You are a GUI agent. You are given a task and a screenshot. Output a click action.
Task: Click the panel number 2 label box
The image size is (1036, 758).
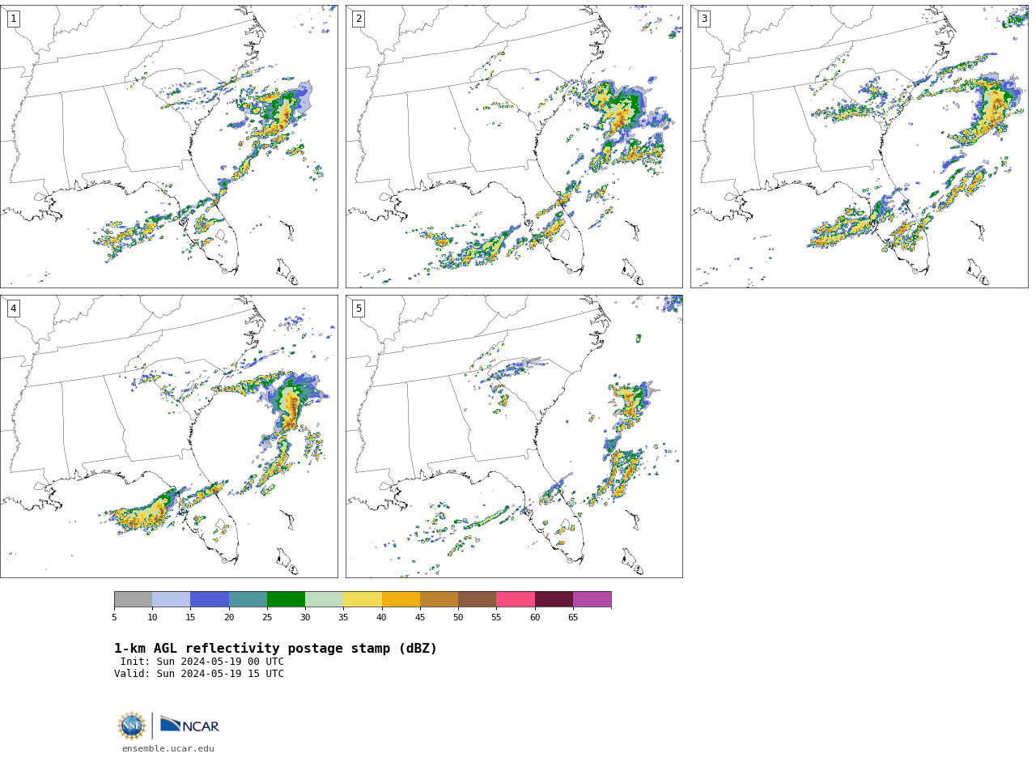pyautogui.click(x=359, y=19)
